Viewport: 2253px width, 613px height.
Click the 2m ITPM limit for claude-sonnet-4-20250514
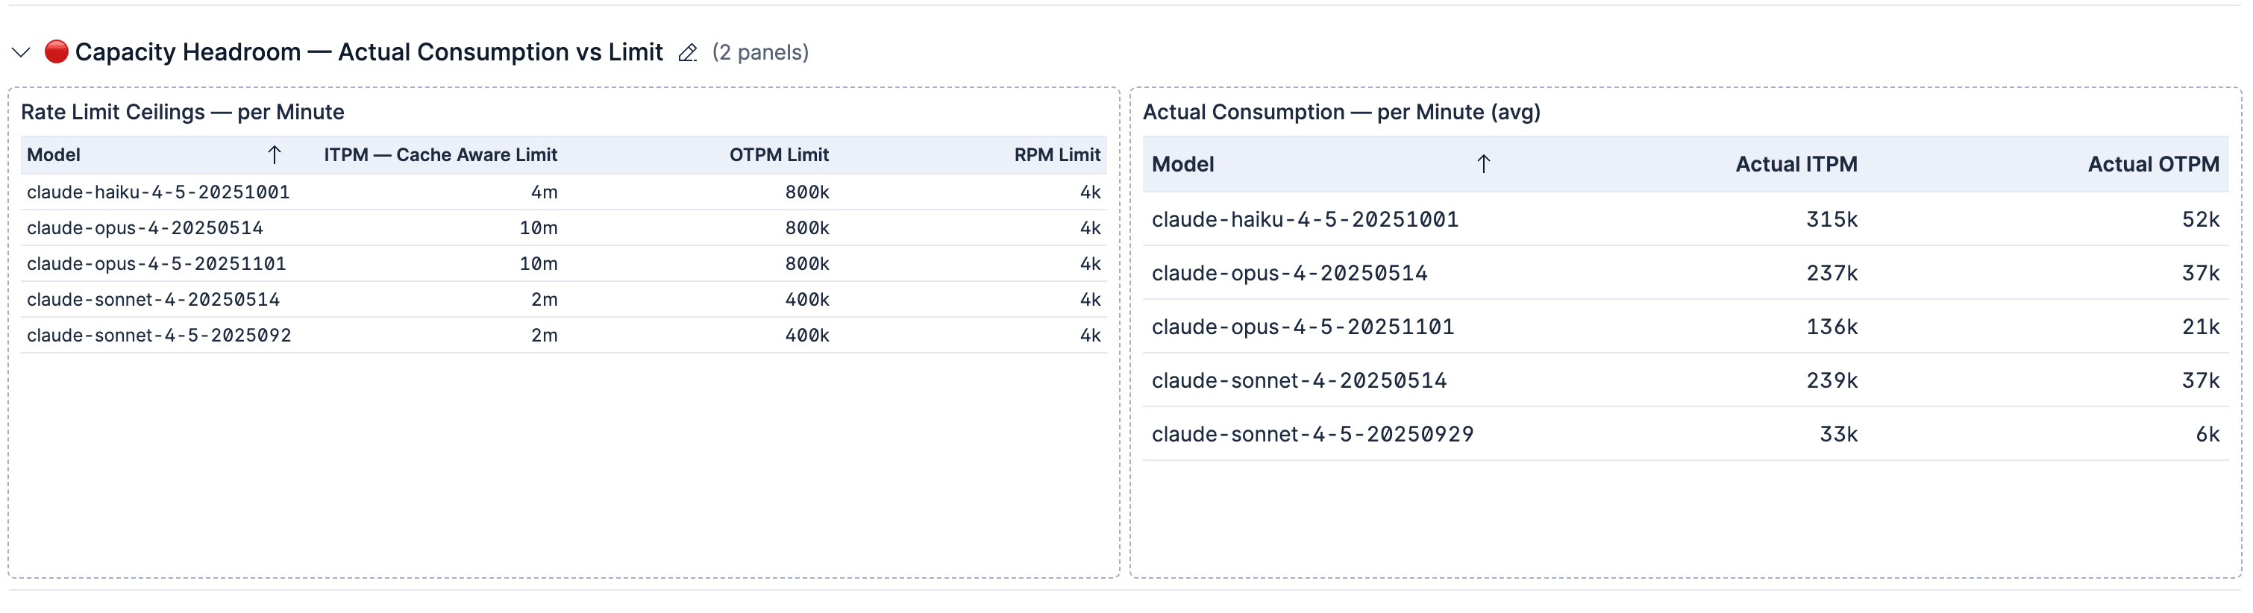[x=544, y=299]
